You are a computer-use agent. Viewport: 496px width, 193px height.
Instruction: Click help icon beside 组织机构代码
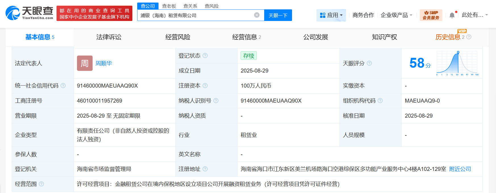380,101
